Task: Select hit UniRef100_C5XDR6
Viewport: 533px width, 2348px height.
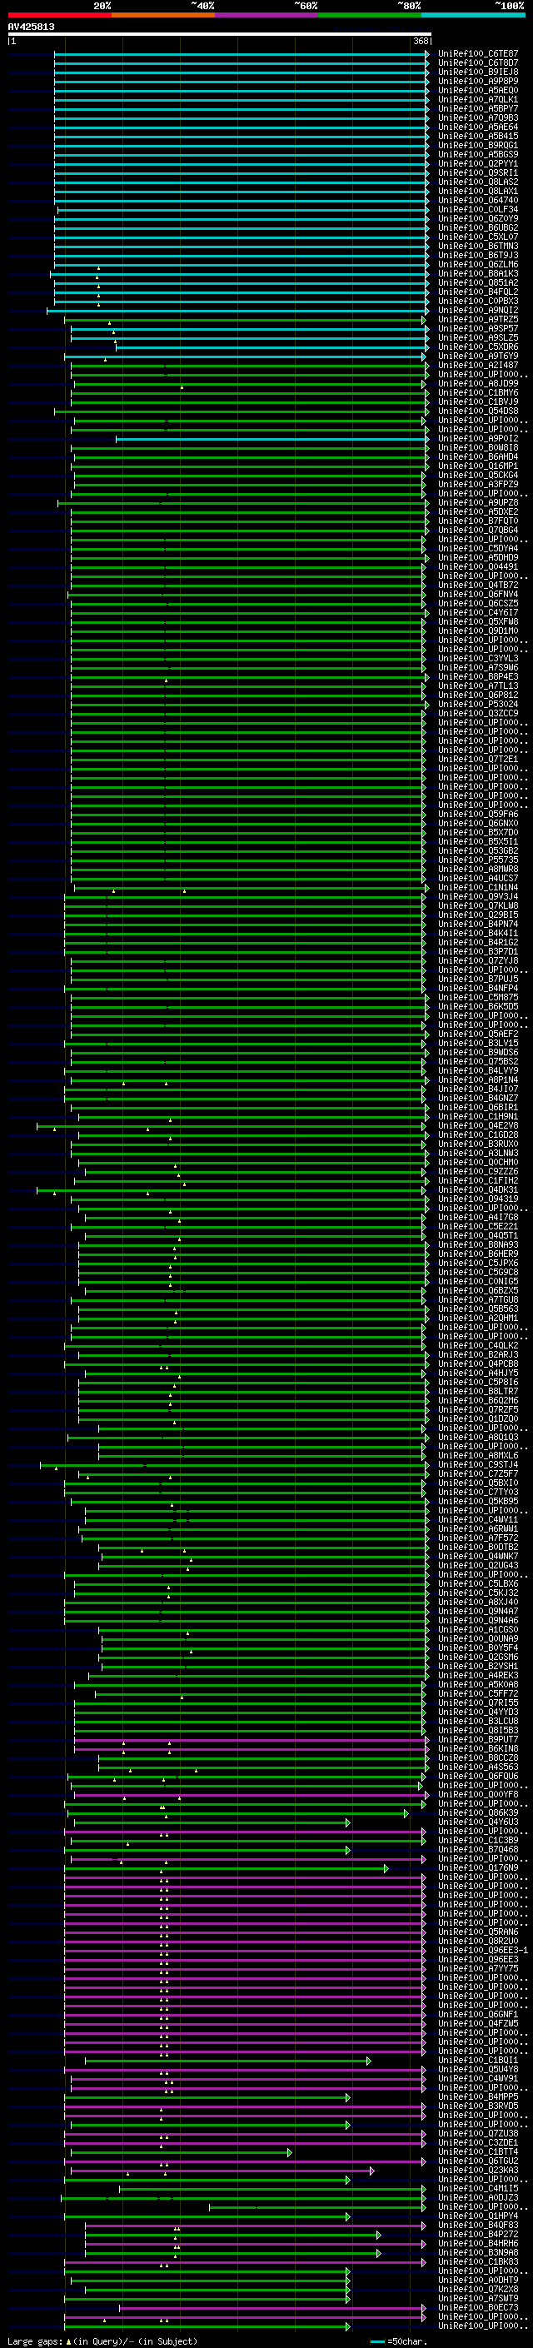Action: click(477, 346)
